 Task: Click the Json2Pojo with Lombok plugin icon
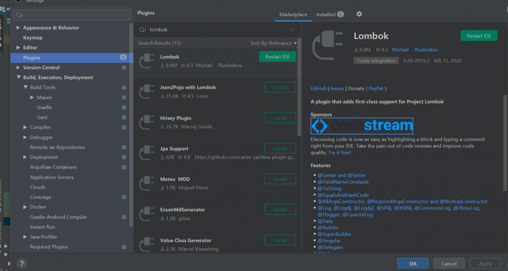pos(147,91)
